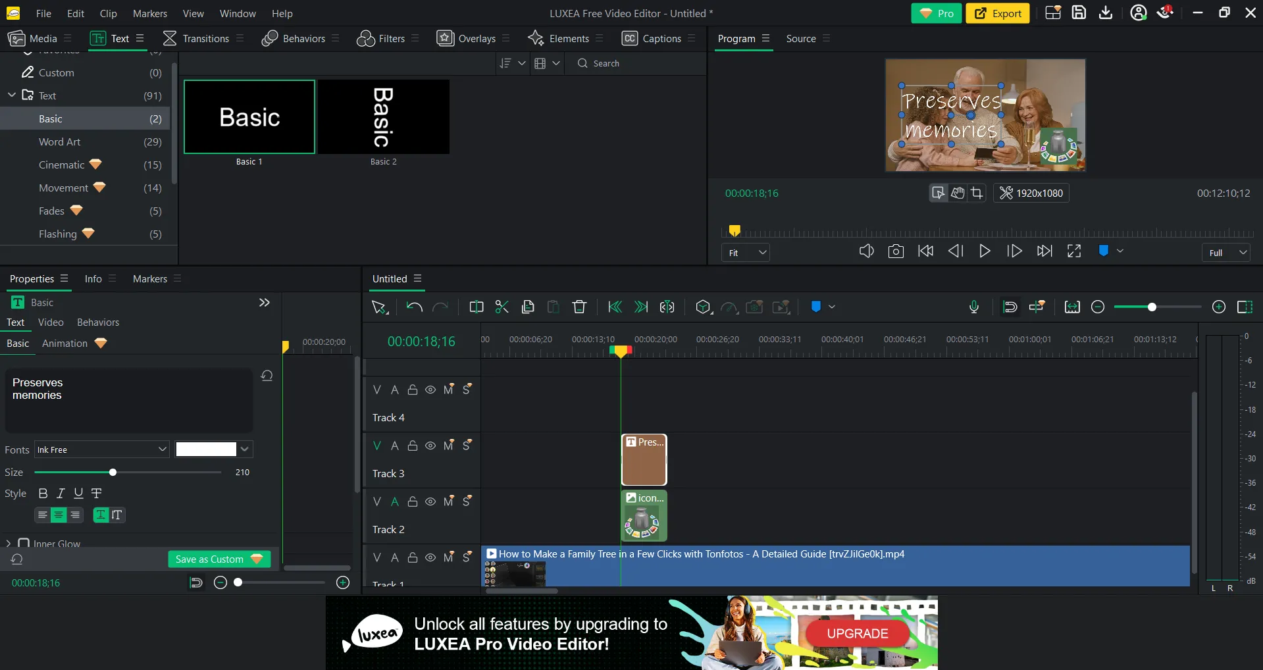Click the Export button
The width and height of the screenshot is (1263, 670).
[997, 13]
